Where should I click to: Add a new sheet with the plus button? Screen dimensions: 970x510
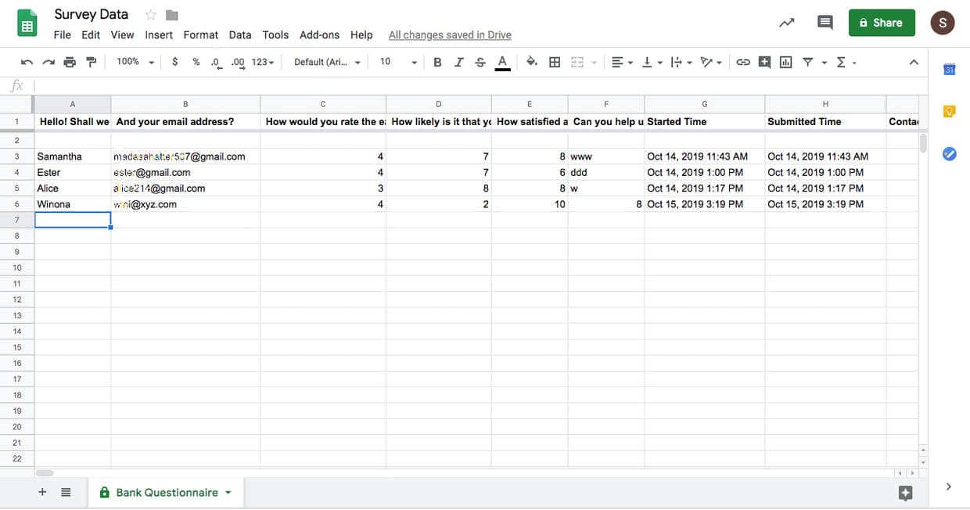coord(42,493)
